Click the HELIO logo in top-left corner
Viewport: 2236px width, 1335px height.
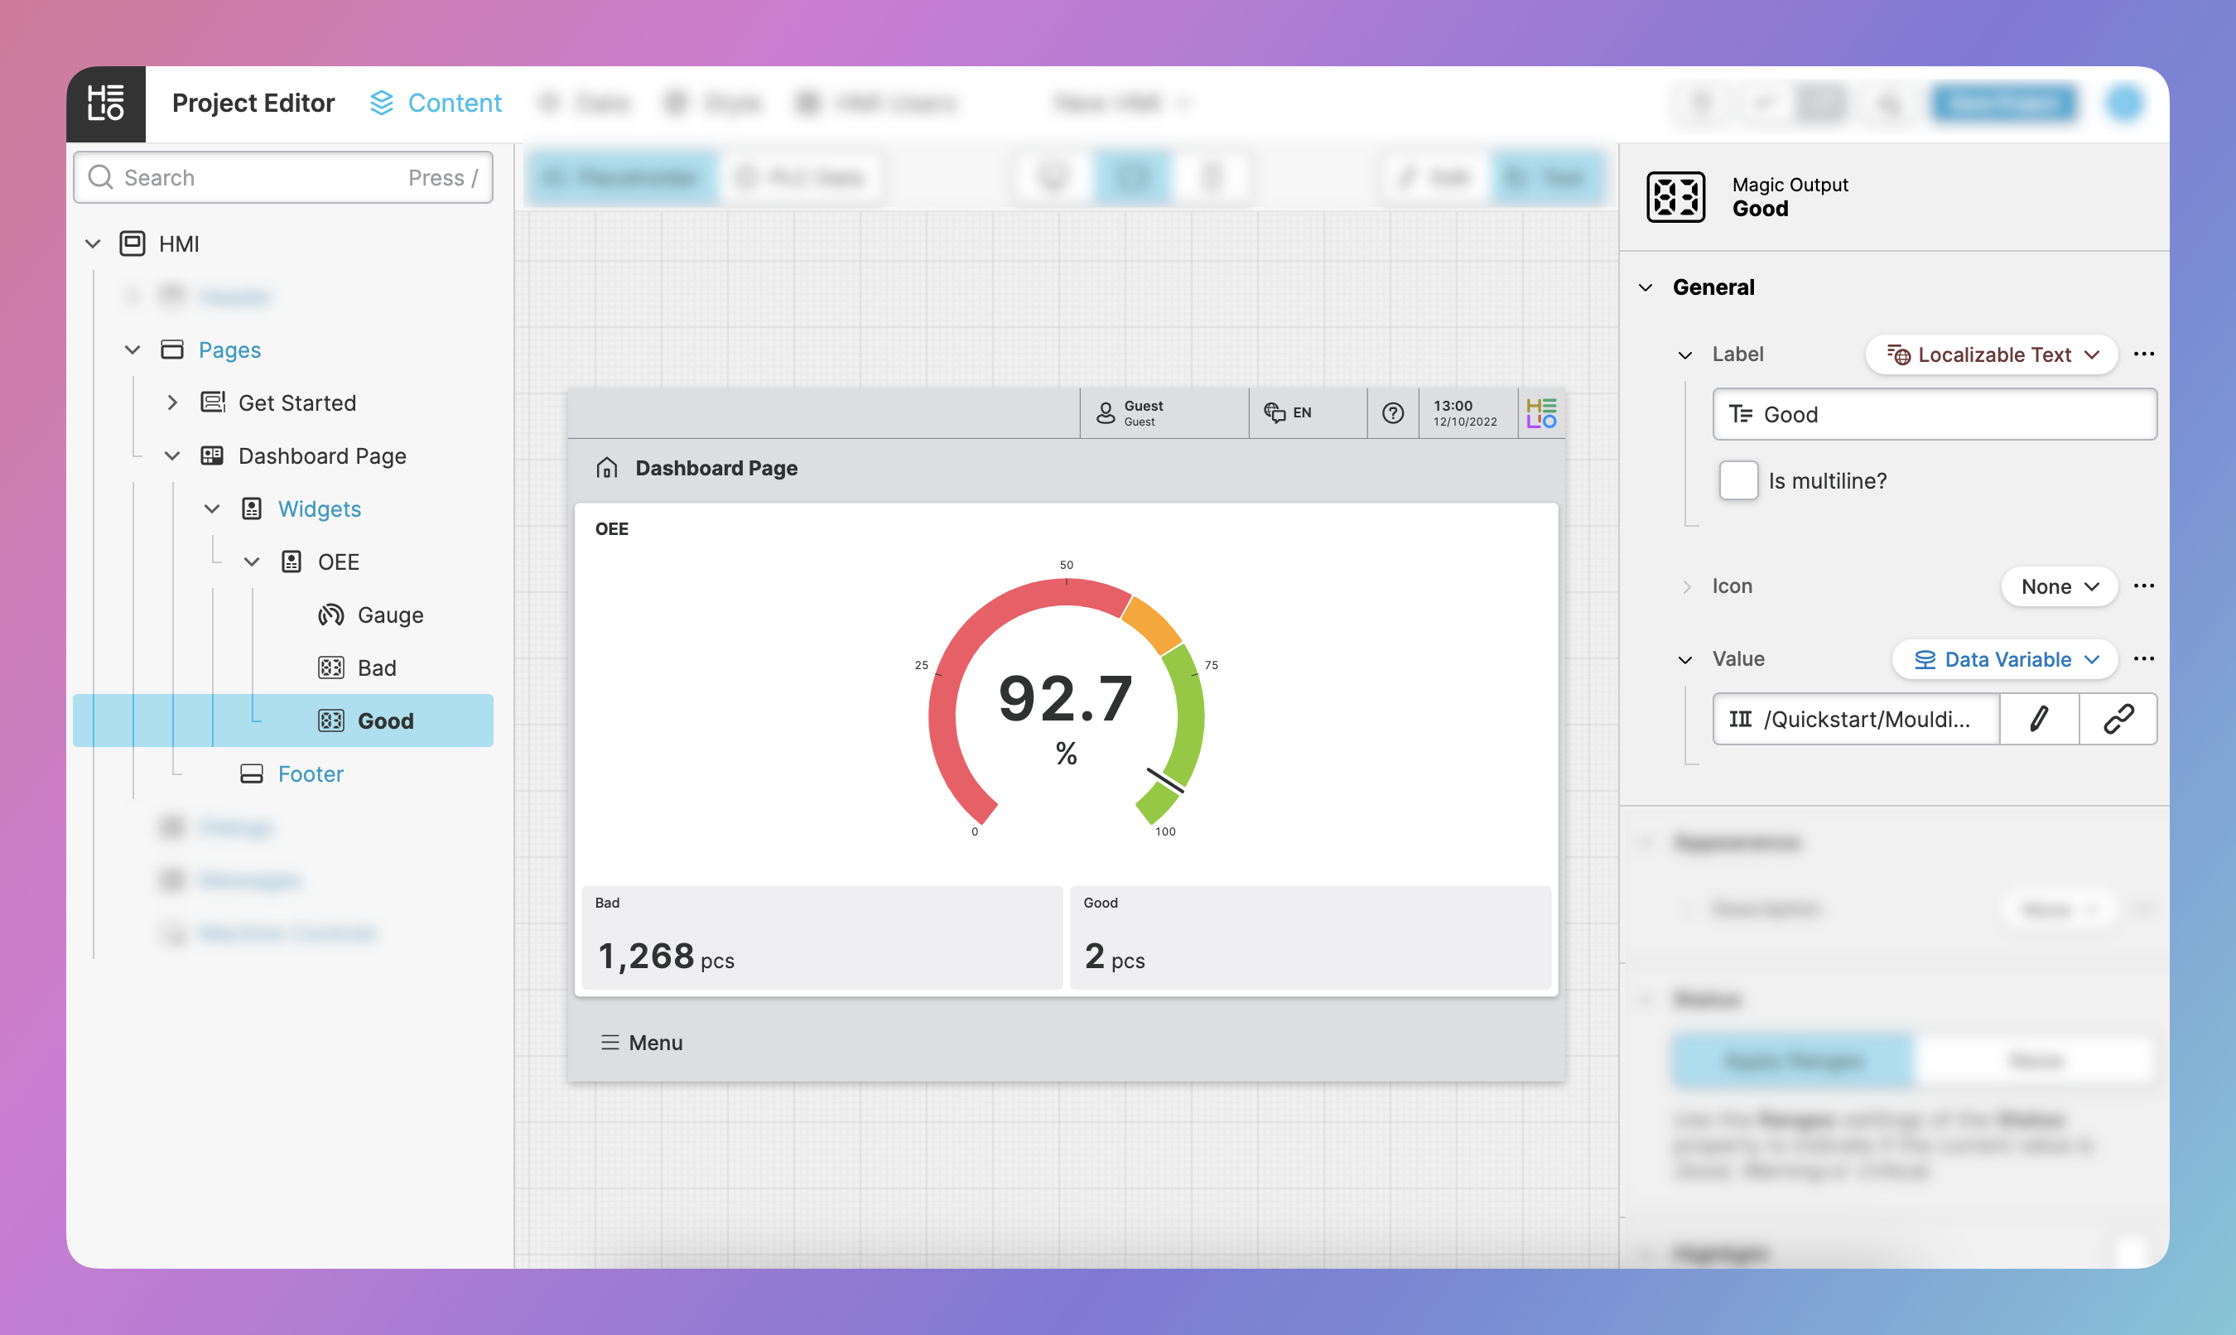pos(105,104)
